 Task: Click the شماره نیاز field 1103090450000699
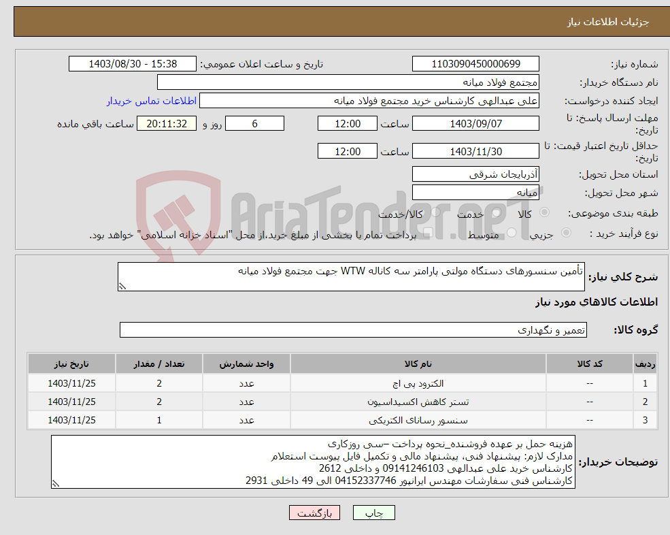[475, 64]
